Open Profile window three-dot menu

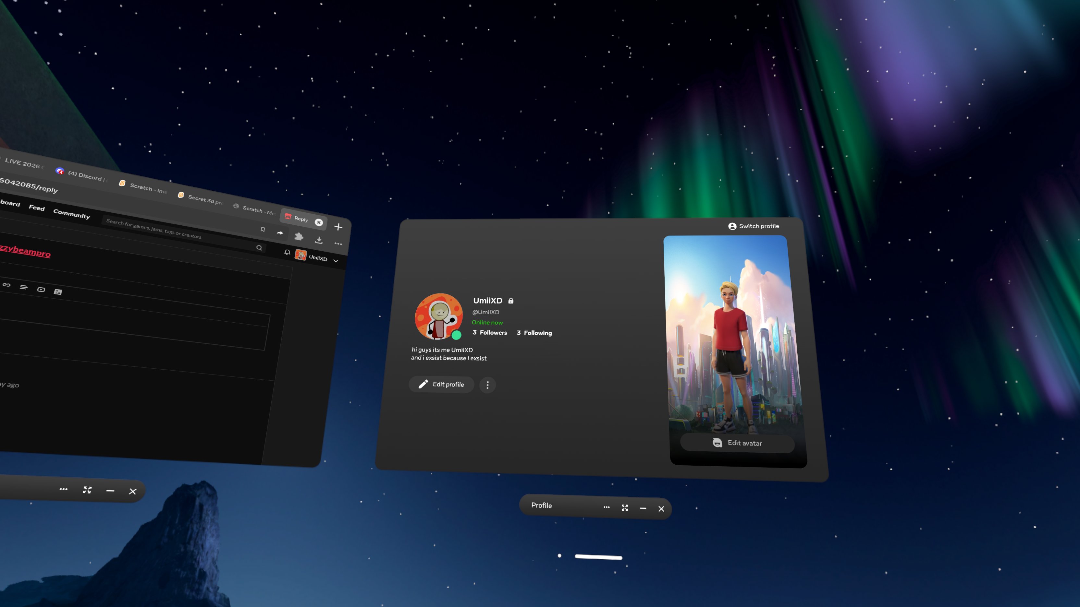606,507
